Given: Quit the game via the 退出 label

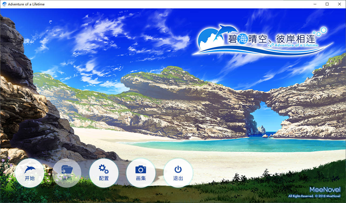Looking at the screenshot, I should pos(178,178).
